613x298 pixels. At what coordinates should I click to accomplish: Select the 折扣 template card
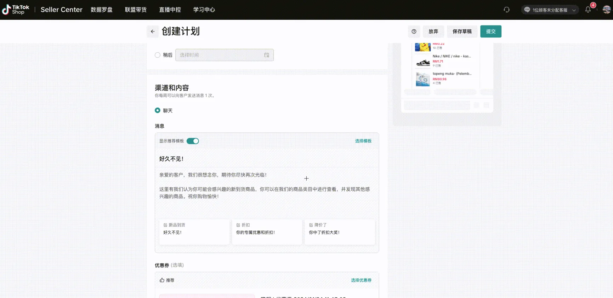(267, 232)
